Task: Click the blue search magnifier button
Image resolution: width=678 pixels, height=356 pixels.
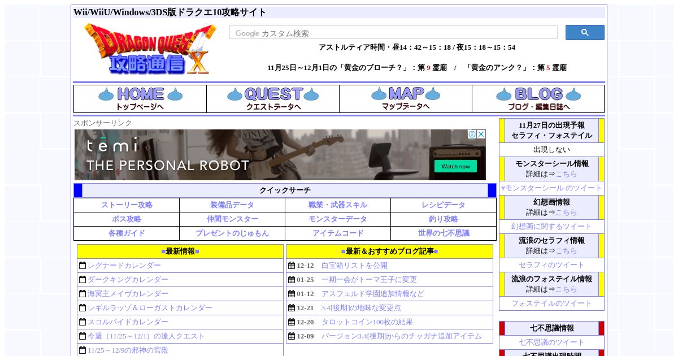Action: pos(585,33)
